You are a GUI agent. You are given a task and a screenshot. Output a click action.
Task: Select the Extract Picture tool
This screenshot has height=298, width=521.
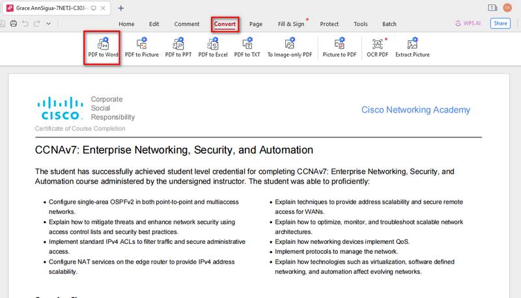(x=412, y=47)
